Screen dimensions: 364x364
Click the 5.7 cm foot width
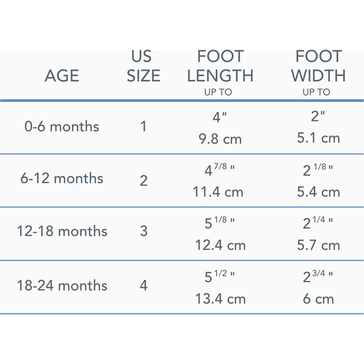tap(318, 245)
